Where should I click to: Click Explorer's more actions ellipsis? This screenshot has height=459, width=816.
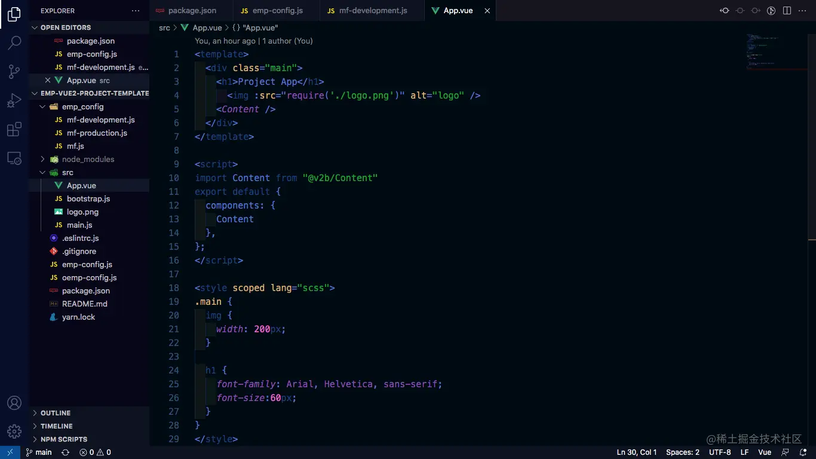(x=136, y=11)
